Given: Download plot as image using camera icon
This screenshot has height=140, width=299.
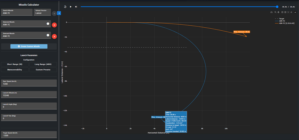Looking at the screenshot, I should pyautogui.click(x=271, y=12).
